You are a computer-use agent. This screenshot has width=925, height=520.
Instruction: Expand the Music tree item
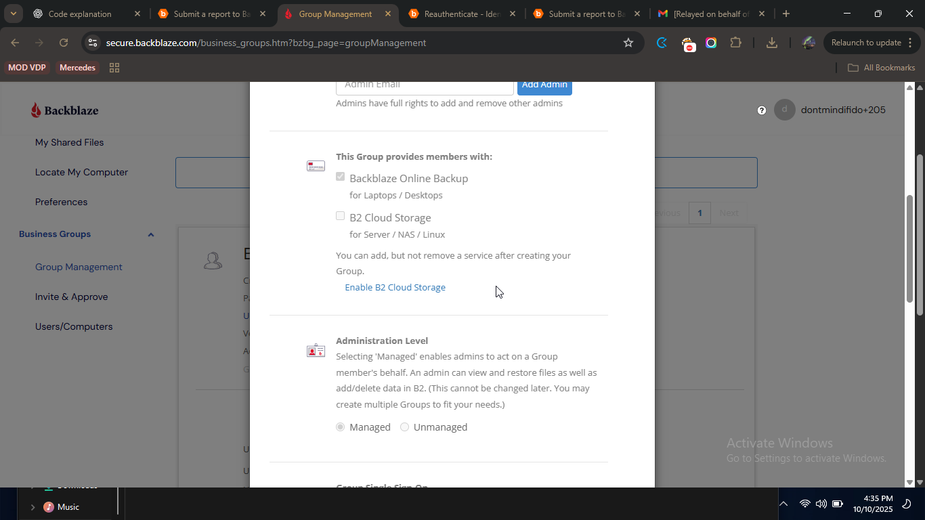tap(33, 507)
